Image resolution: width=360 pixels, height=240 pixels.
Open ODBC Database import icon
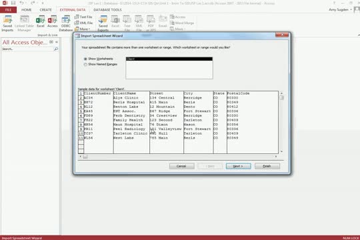(65, 23)
